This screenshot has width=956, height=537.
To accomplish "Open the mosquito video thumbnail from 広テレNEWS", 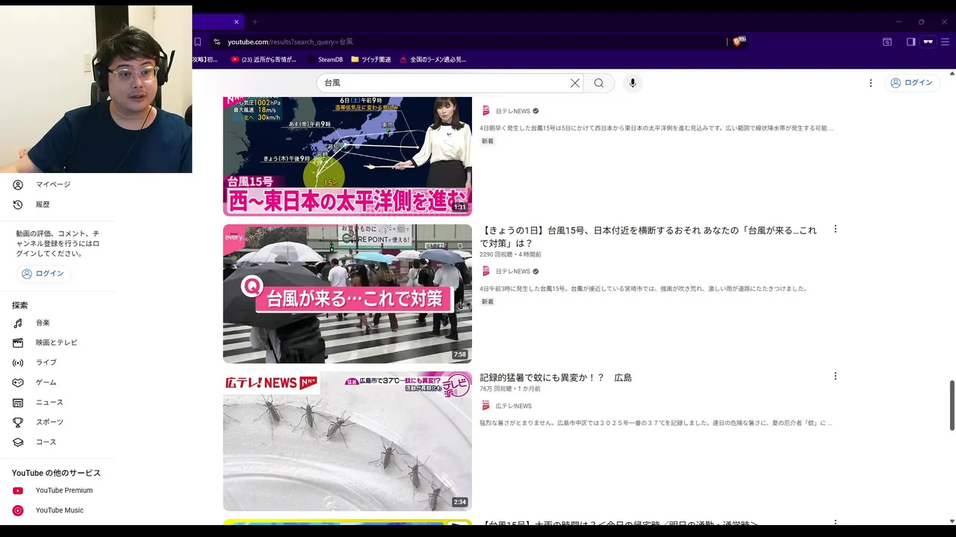I will [347, 441].
